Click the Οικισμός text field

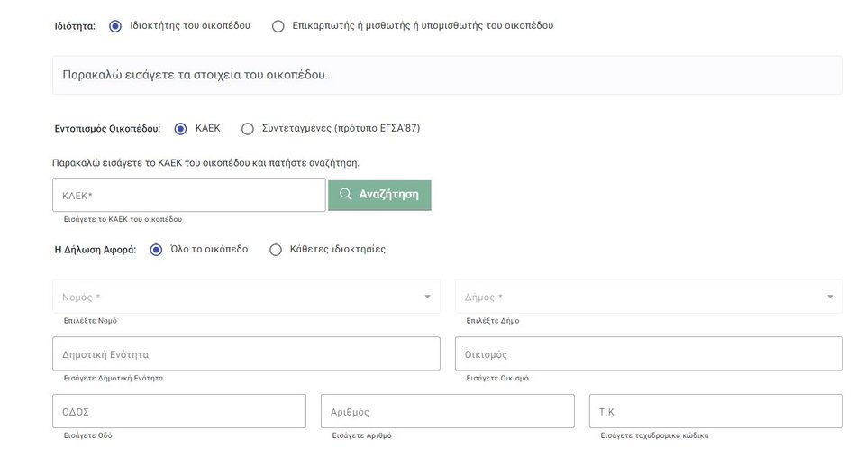(649, 354)
